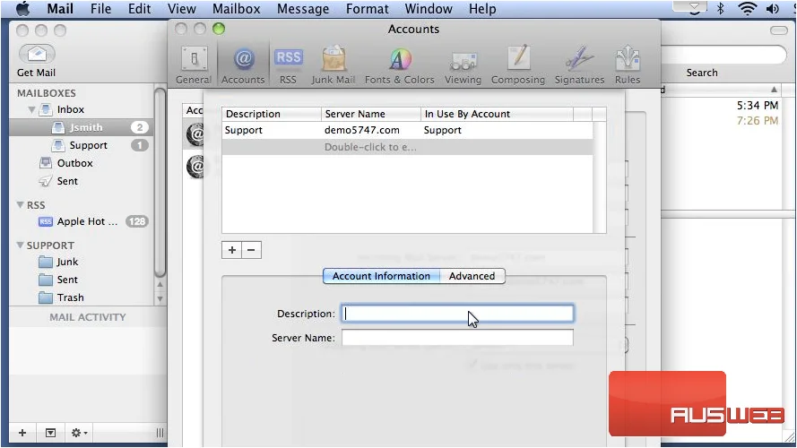Open Rules preferences pane

click(x=628, y=65)
